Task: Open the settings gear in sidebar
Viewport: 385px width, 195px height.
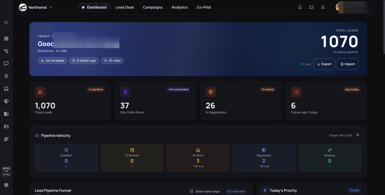Action: pyautogui.click(x=6, y=185)
